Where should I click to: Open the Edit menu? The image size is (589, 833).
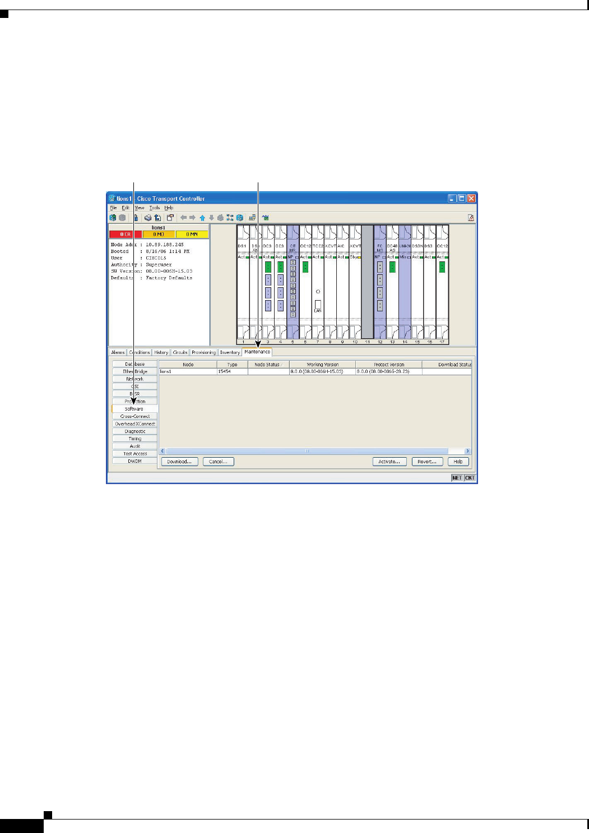coord(126,208)
